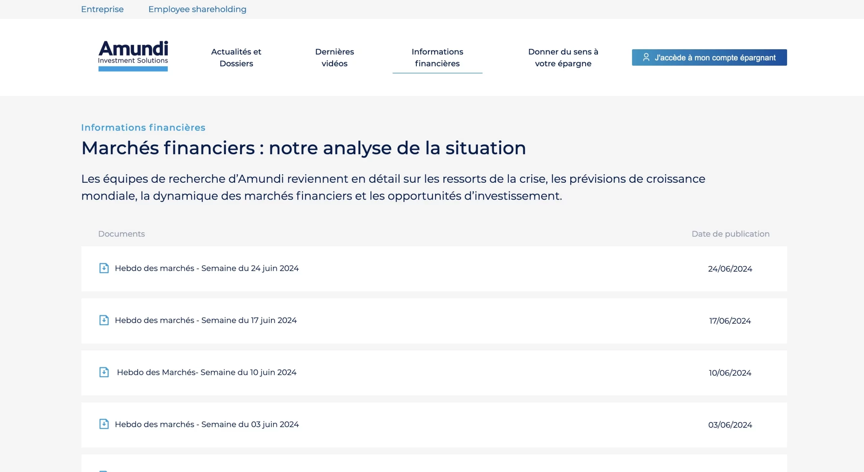Click download icon for 17 juin 2024 report
This screenshot has width=864, height=472.
(x=104, y=320)
